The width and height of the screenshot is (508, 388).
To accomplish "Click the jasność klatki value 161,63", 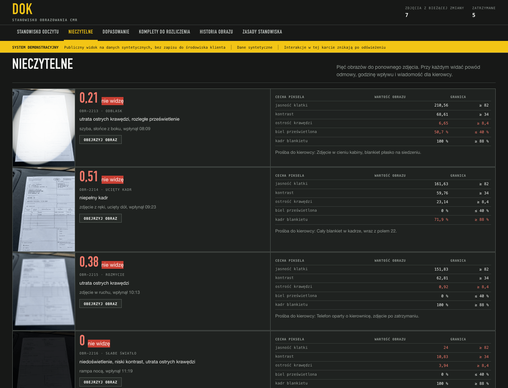I will click(441, 184).
